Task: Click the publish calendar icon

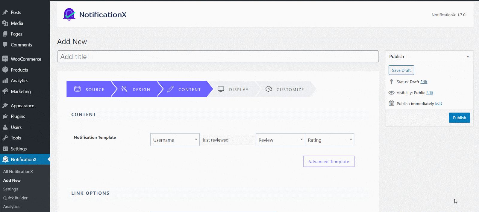Action: point(391,103)
